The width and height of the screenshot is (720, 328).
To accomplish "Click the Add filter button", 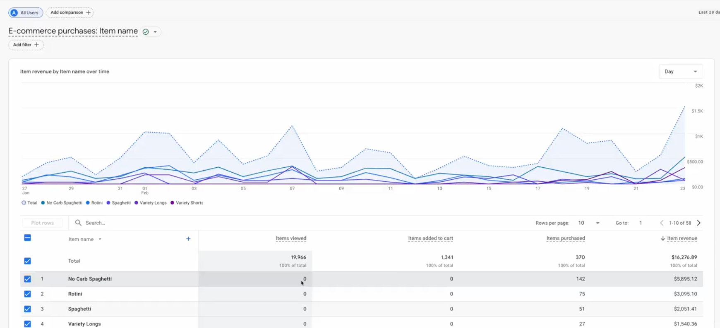I will click(x=26, y=45).
